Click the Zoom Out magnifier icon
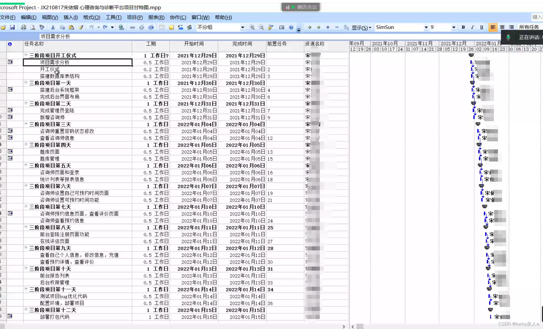The width and height of the screenshot is (543, 329). coord(261,27)
